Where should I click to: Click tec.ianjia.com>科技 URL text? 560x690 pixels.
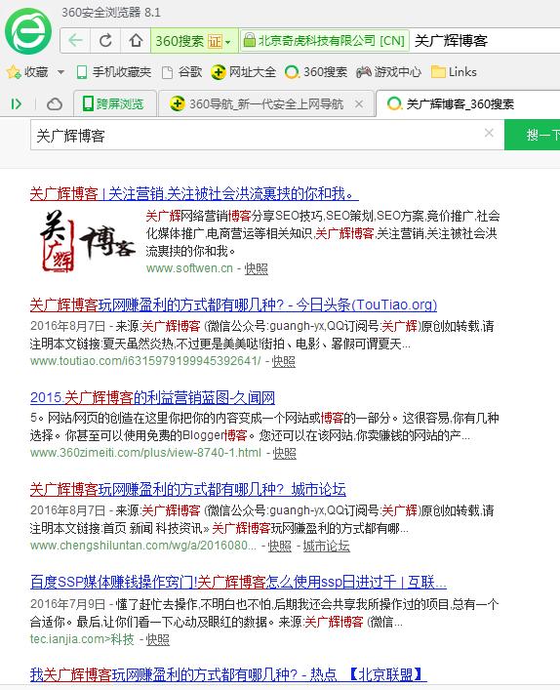pyautogui.click(x=82, y=639)
